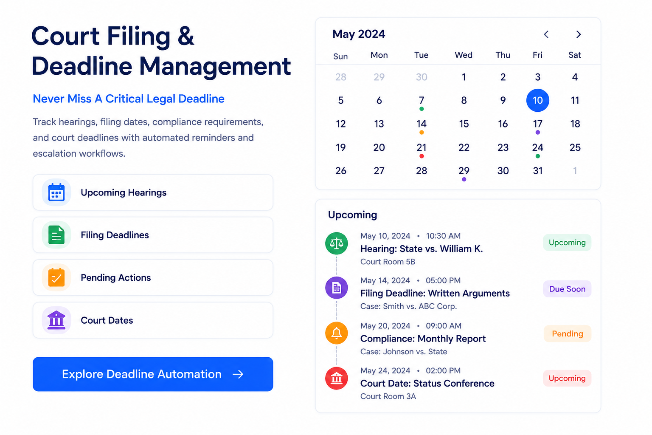
Task: Select May 26 in the calendar
Action: (x=341, y=171)
